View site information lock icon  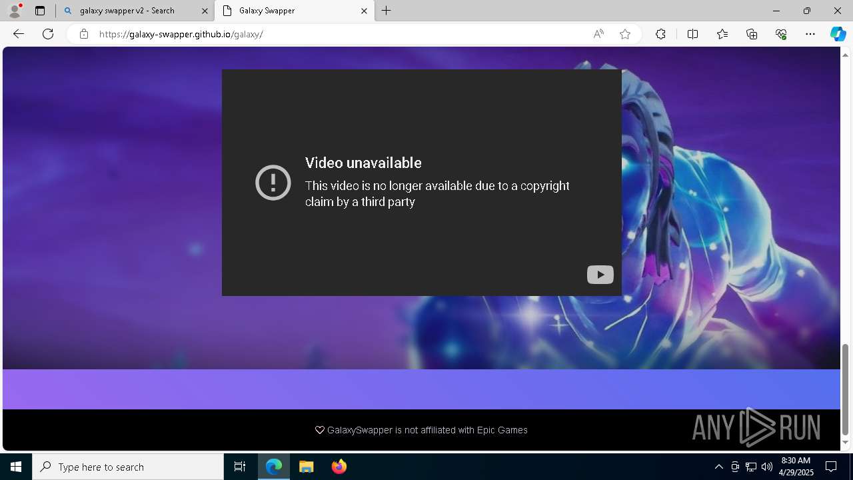click(x=84, y=34)
